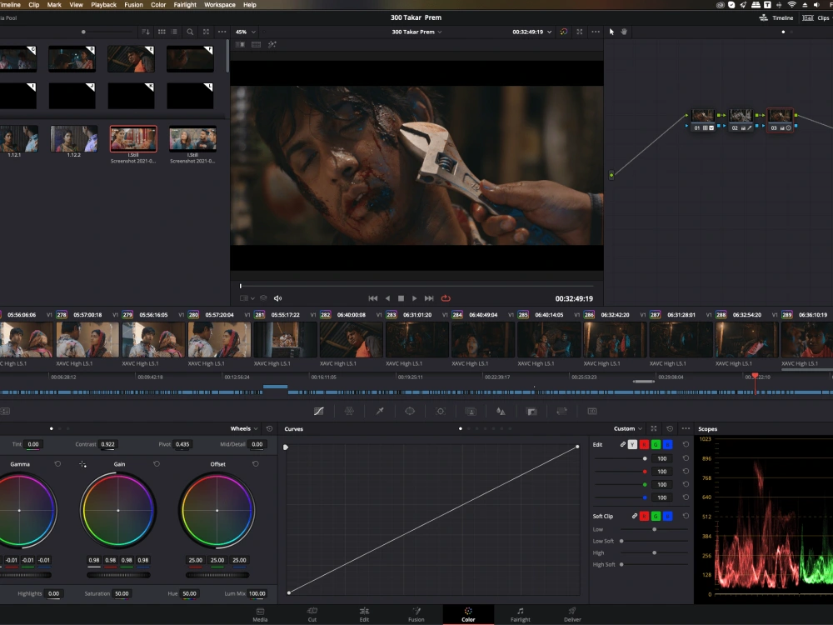This screenshot has height=625, width=833.
Task: Open the Key palette icon
Action: pos(531,411)
